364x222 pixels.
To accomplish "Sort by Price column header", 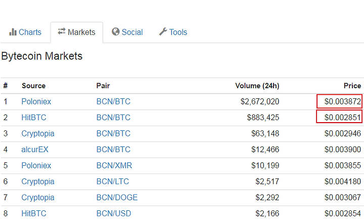I will point(352,86).
